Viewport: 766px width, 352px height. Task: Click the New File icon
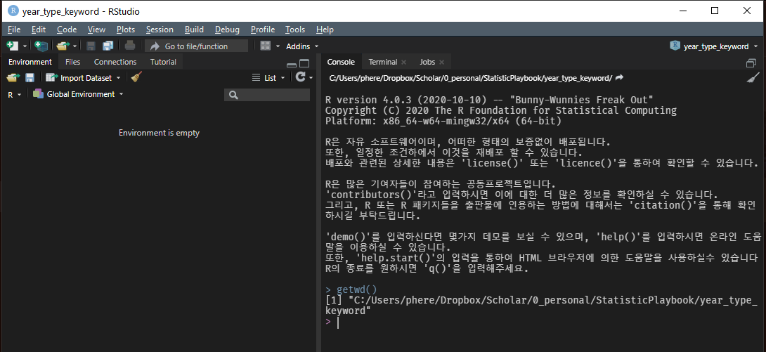click(x=12, y=46)
